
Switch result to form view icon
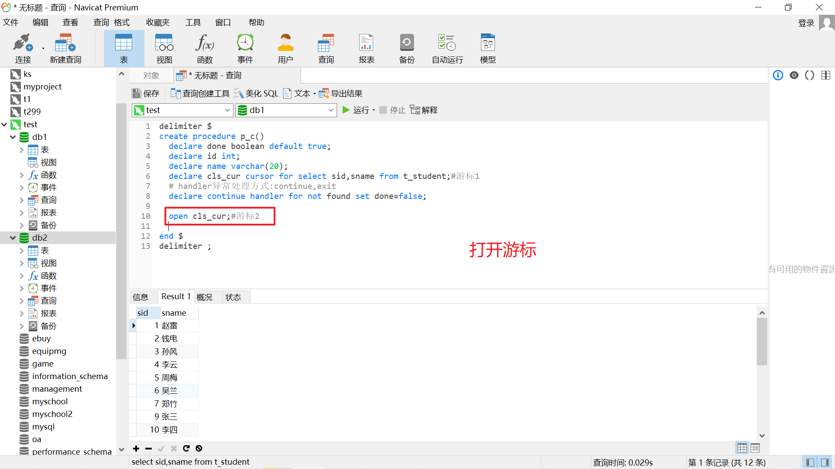click(755, 448)
